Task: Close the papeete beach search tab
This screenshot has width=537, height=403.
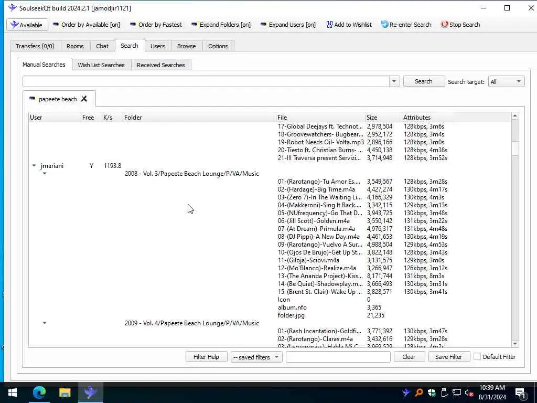Action: [x=84, y=99]
